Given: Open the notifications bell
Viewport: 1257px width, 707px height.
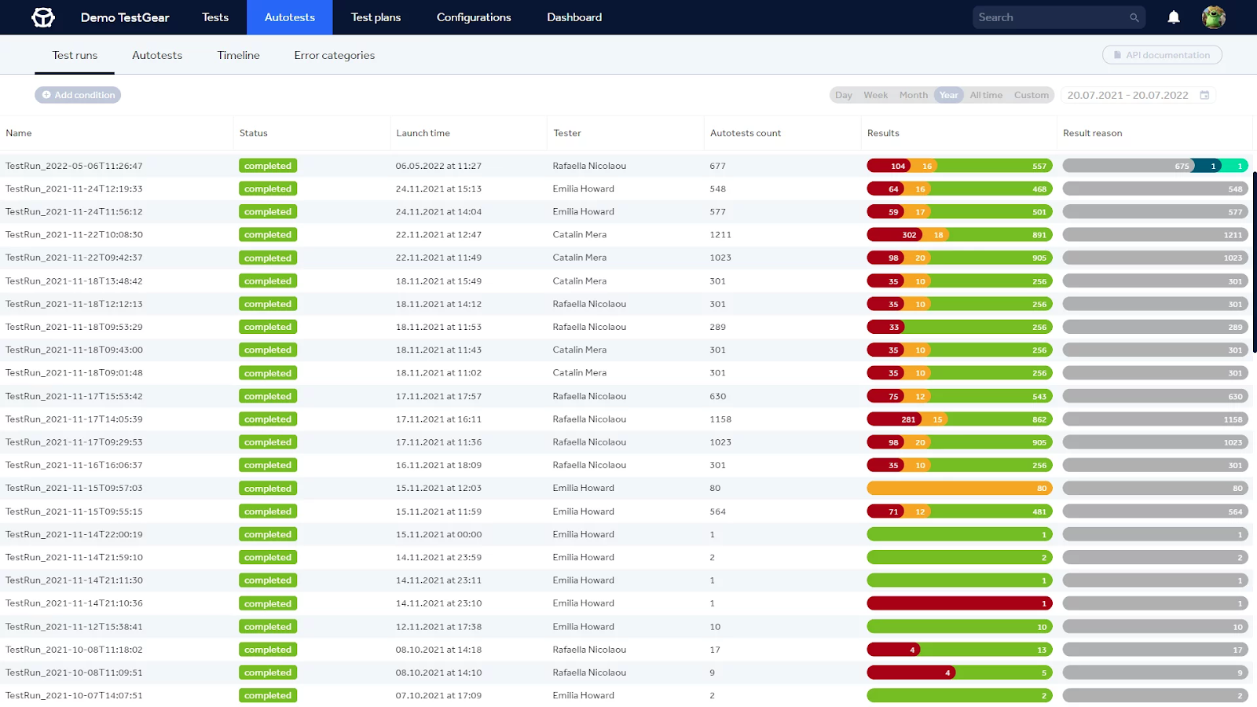Looking at the screenshot, I should click(x=1173, y=17).
